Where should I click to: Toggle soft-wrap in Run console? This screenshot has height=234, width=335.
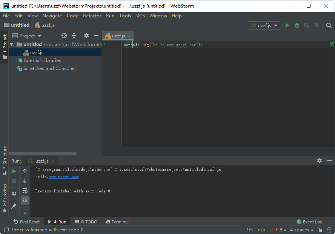pyautogui.click(x=25, y=191)
